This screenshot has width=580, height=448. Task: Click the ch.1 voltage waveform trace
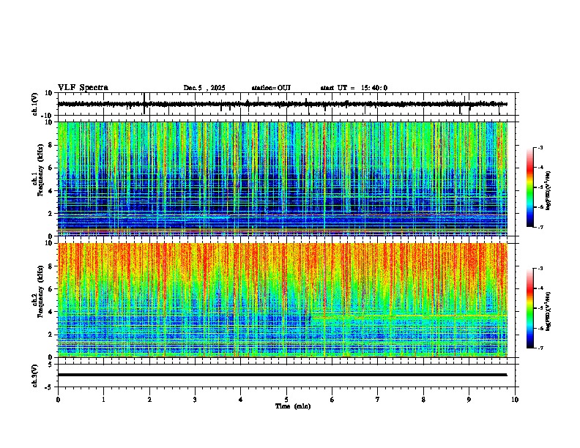[x=282, y=104]
